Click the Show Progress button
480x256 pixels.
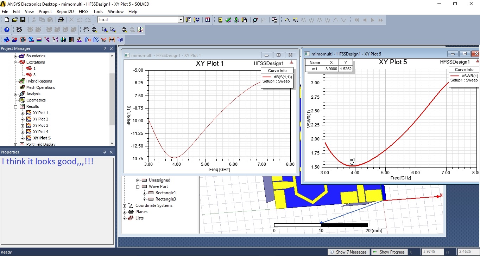(389, 252)
